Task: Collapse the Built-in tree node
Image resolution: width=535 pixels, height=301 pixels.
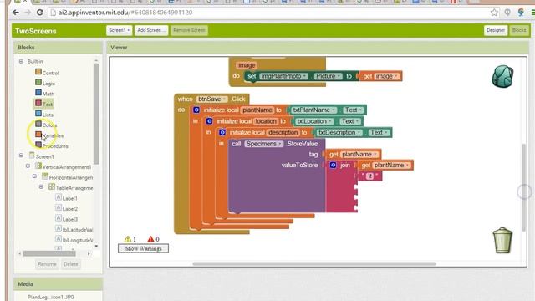Action: click(x=21, y=61)
